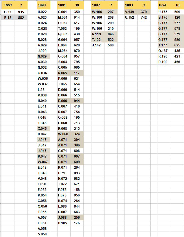Select the highlighted N.029 cell
Viewport: 184px width, 237px height.
[44, 56]
